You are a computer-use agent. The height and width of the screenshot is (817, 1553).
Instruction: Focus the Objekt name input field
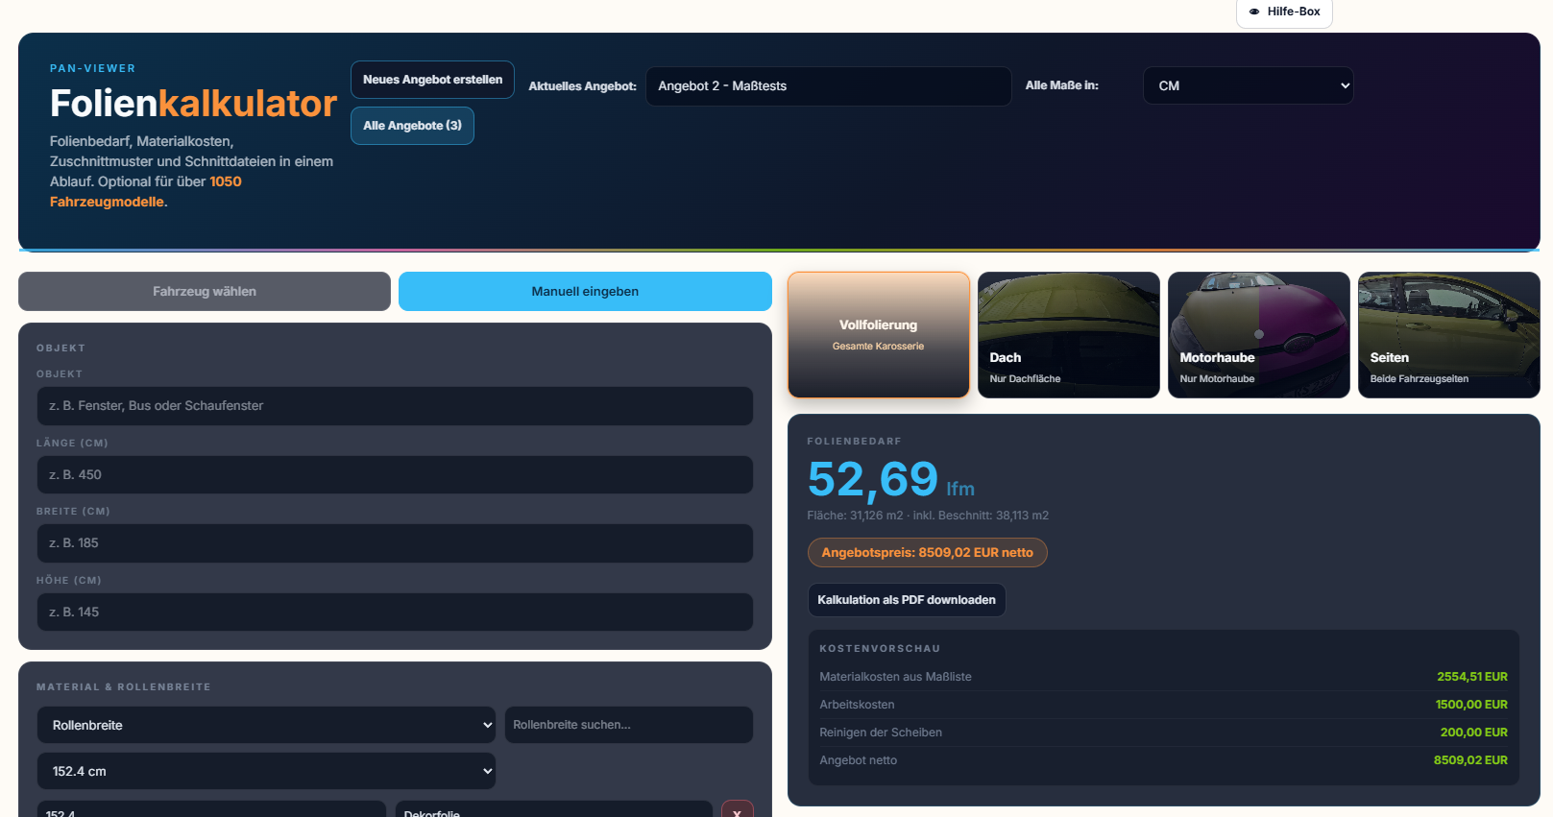[x=395, y=406]
